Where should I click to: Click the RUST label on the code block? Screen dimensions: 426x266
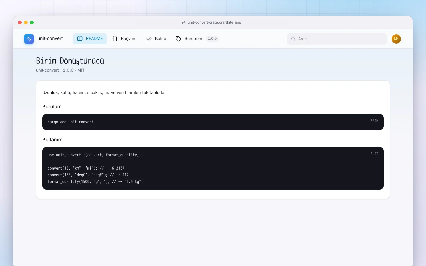pos(374,154)
